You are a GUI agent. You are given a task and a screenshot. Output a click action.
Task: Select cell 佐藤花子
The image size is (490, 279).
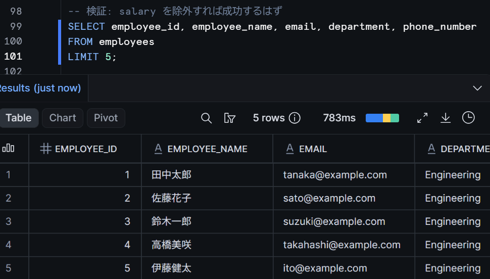click(x=207, y=198)
